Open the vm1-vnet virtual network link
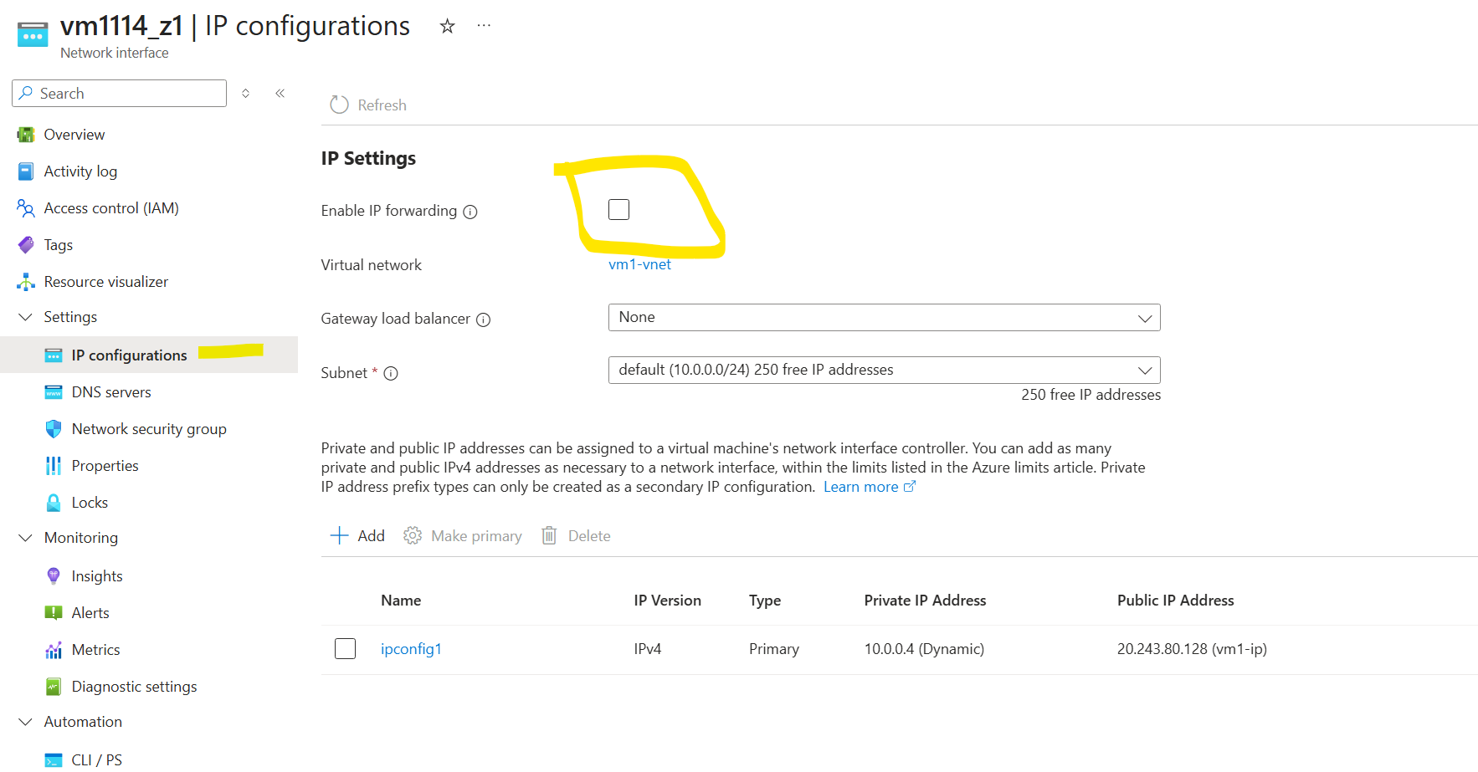Screen dimensions: 1478x772 640,264
